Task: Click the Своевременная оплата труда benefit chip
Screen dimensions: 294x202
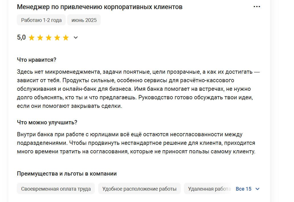Action: pos(56,189)
